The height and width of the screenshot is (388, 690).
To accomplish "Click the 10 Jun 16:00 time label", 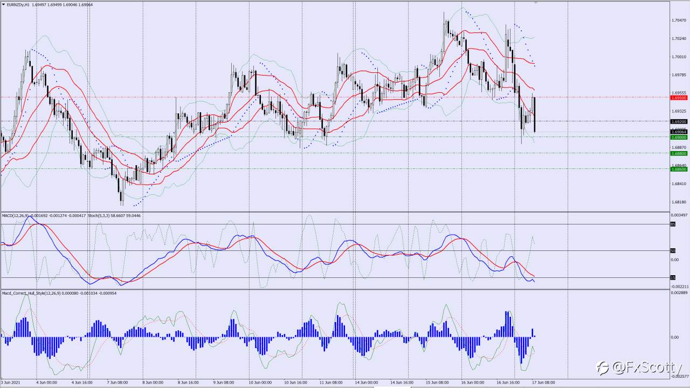I will (296, 383).
